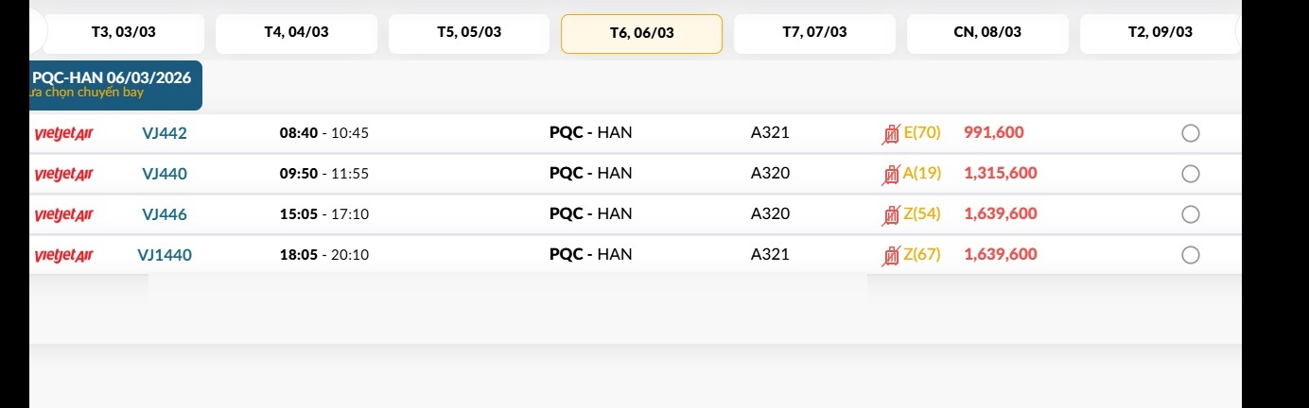
Task: Click the E(70) fare class label
Action: click(922, 133)
